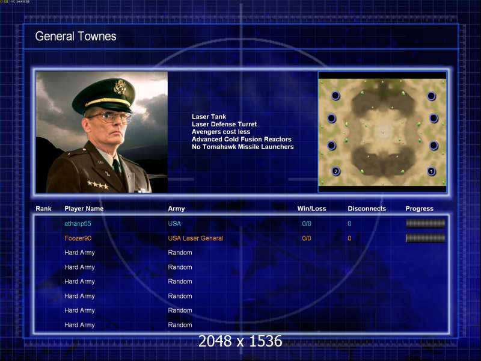This screenshot has height=361, width=481.
Task: Click the USA Laser General army entry
Action: coord(196,238)
